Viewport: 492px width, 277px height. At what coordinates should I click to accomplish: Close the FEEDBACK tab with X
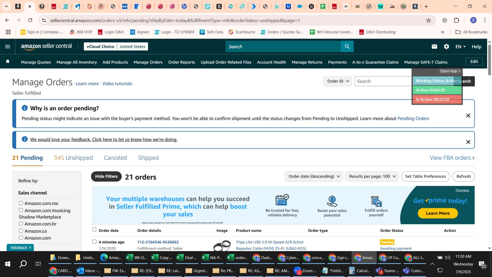(30, 248)
